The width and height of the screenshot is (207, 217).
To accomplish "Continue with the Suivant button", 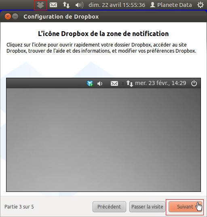I will click(x=185, y=206).
